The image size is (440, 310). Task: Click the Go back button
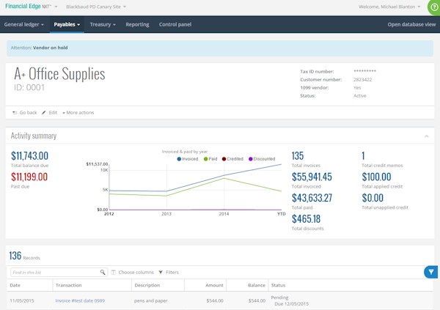tap(25, 113)
